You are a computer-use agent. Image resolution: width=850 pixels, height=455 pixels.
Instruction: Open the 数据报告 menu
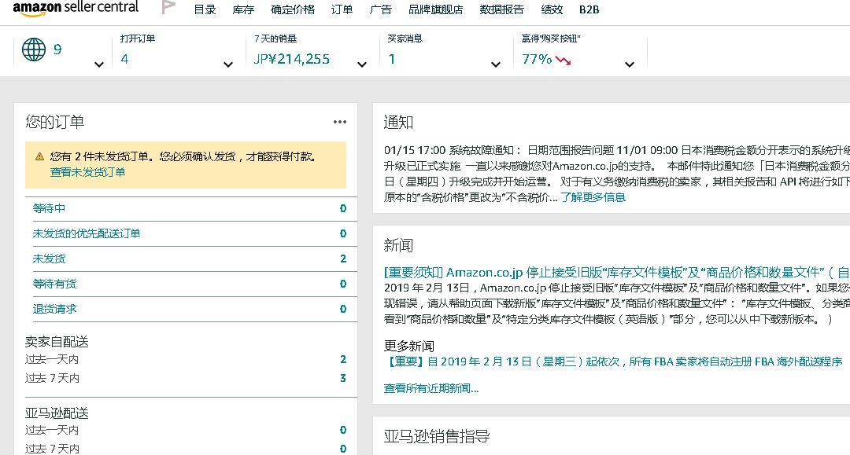pyautogui.click(x=502, y=9)
